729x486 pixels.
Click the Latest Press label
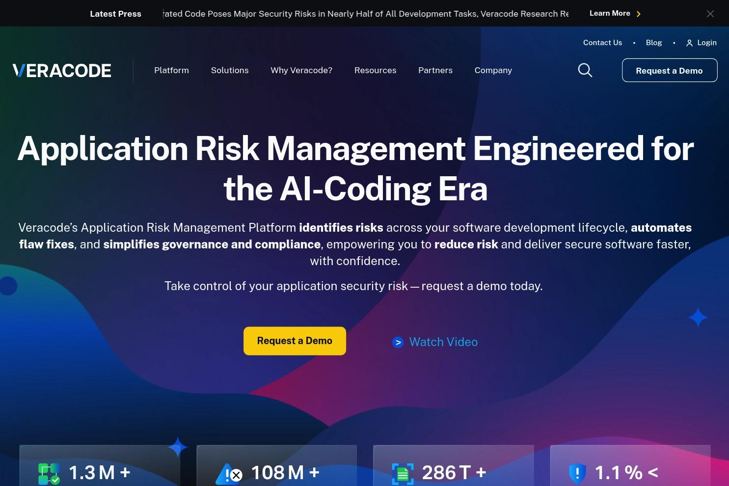point(116,14)
